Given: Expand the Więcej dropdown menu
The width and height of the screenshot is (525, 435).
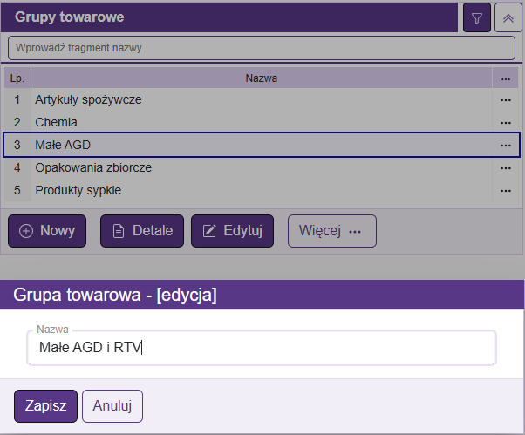Looking at the screenshot, I should coord(331,231).
